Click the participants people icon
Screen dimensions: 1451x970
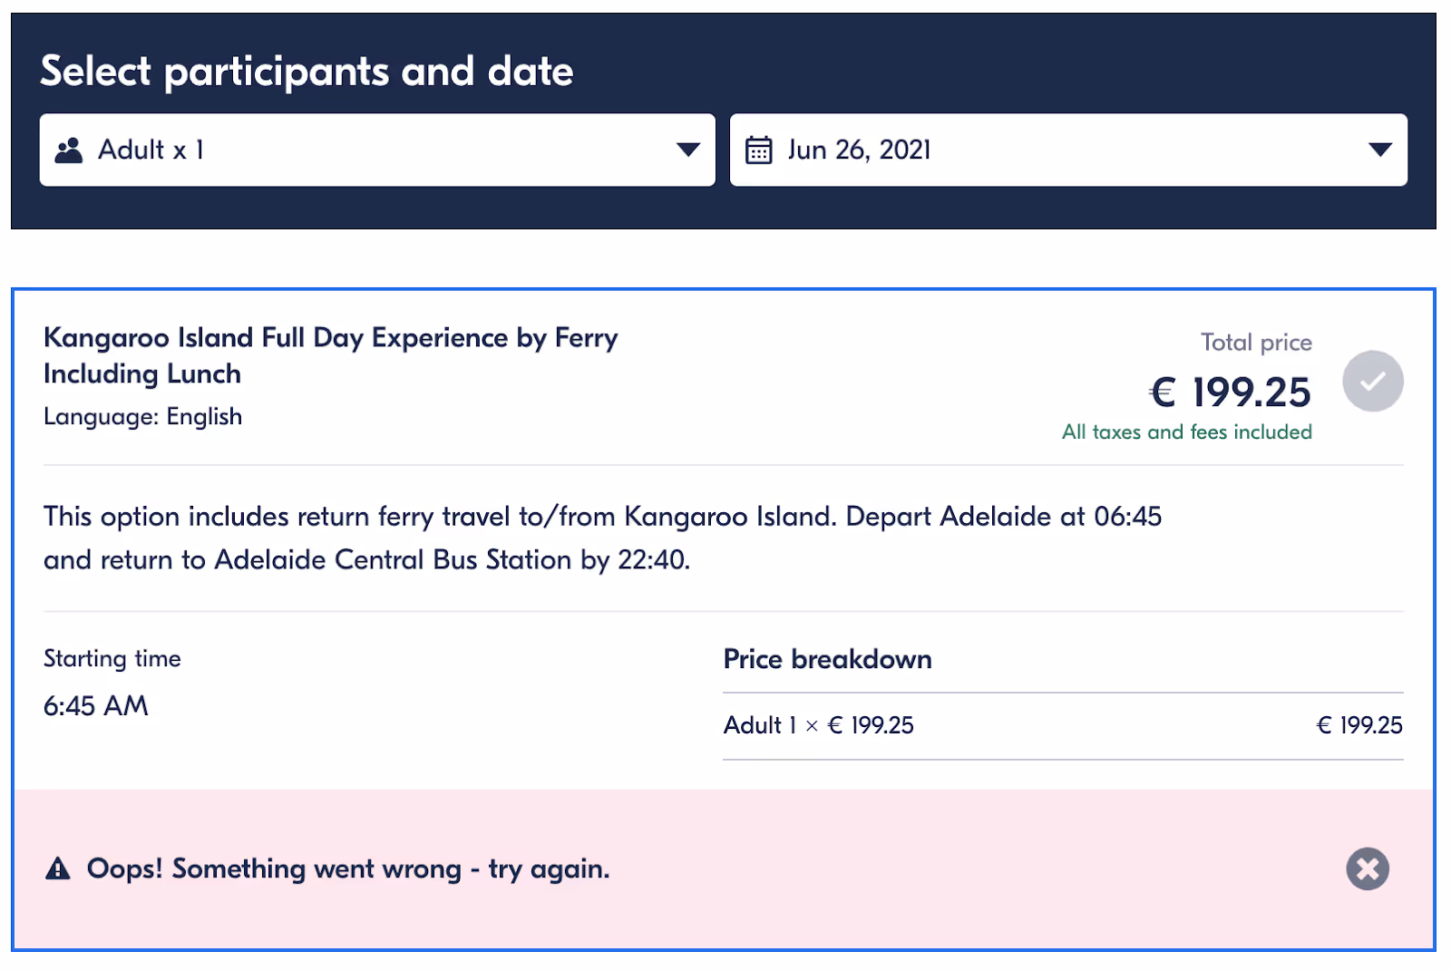(69, 150)
